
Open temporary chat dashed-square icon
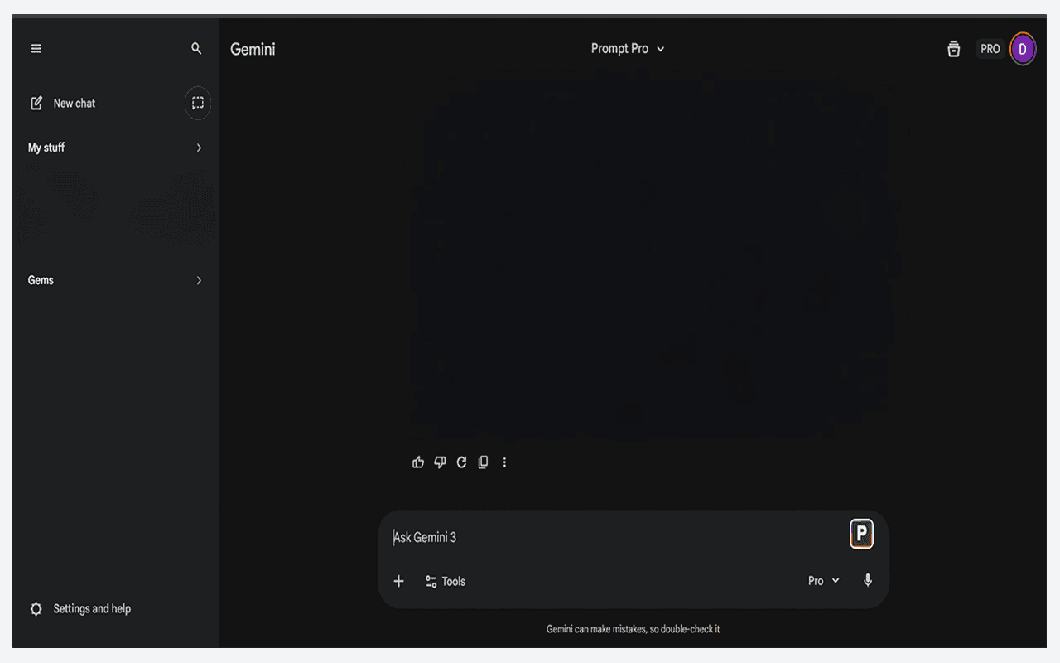[197, 104]
